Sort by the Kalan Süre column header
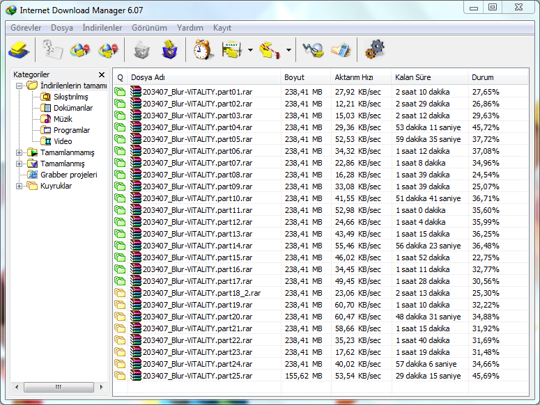 pos(430,77)
